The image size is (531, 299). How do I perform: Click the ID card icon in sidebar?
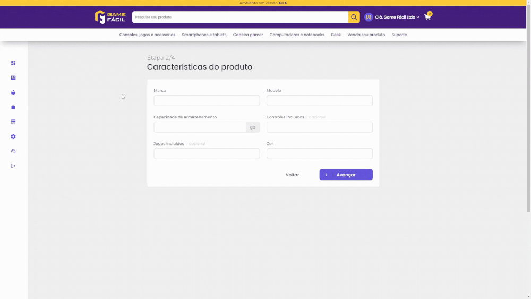coord(13,78)
